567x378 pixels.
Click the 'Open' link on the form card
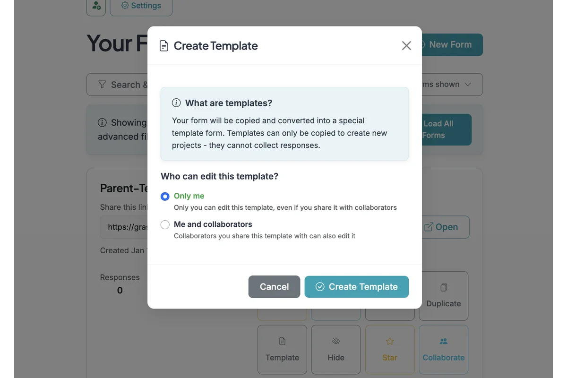(x=443, y=227)
